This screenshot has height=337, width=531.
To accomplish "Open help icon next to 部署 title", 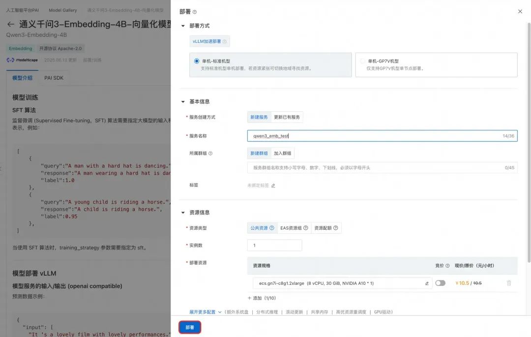I will 195,12.
